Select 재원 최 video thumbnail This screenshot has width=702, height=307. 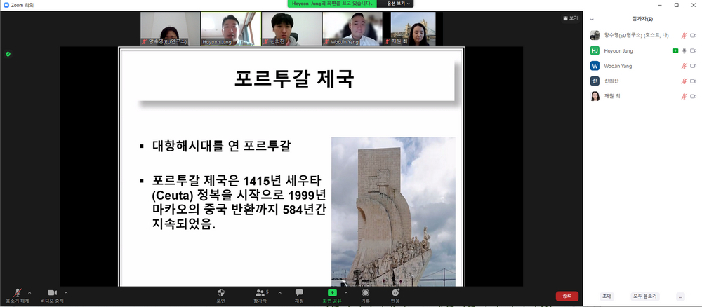click(x=413, y=29)
